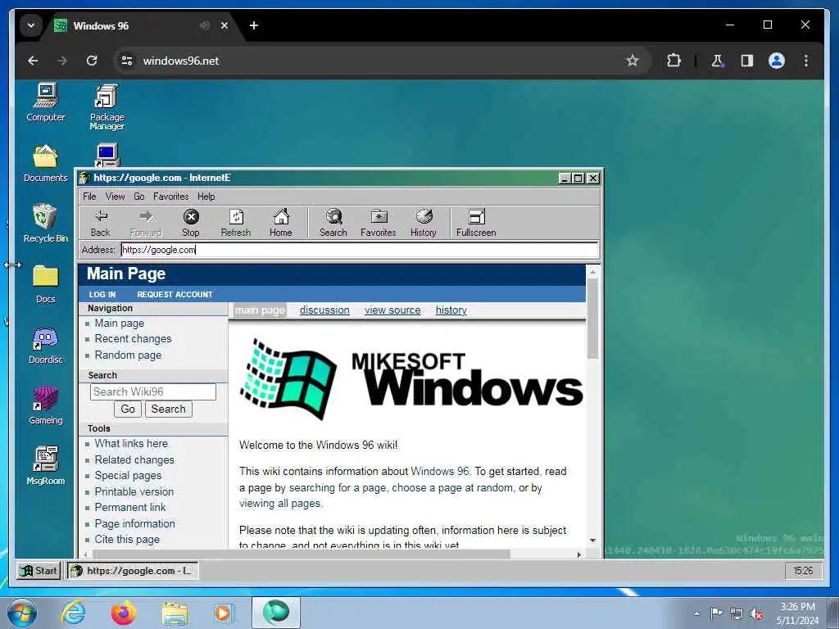Click Chrome address bar with windows96.net
Screen dimensions: 839x629
[x=380, y=61]
